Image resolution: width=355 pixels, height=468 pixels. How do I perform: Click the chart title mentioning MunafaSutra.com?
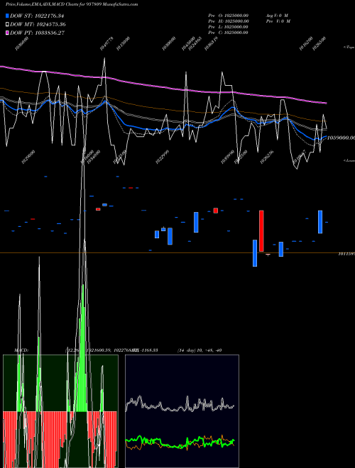tap(72, 4)
